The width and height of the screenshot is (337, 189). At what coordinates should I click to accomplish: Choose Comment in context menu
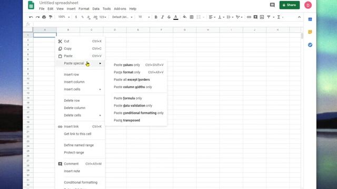coord(80,164)
